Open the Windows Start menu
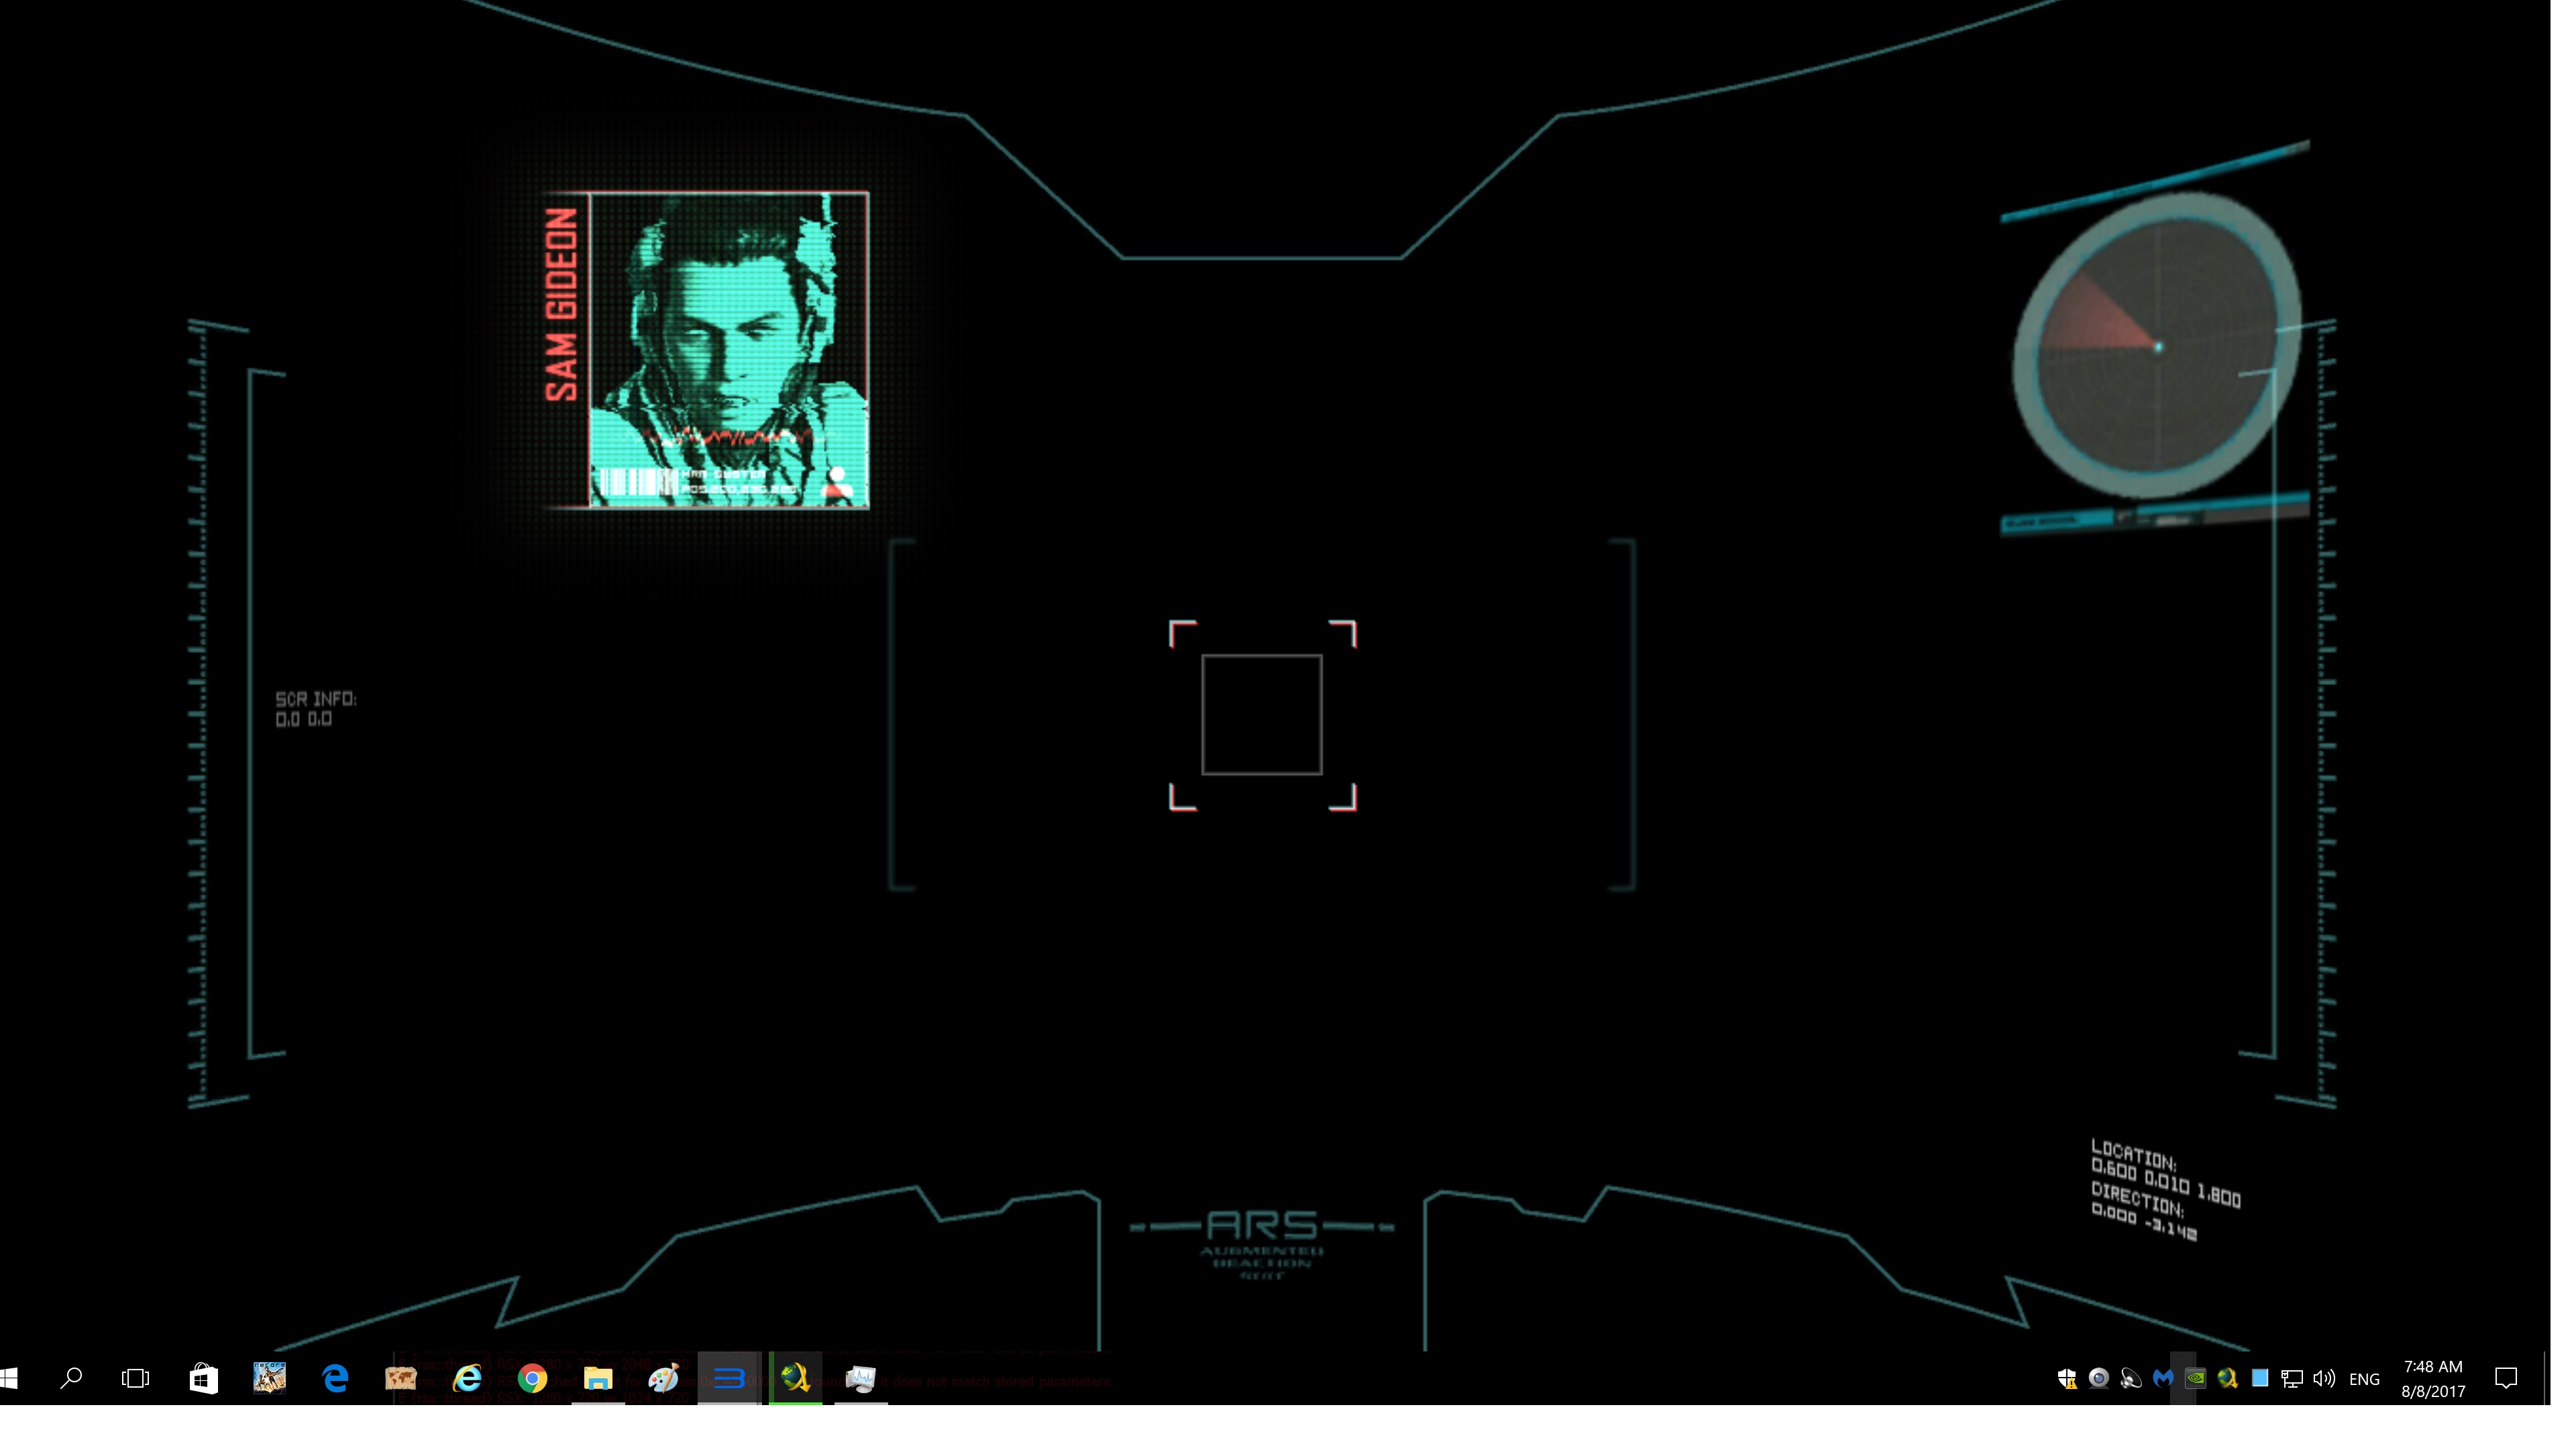This screenshot has width=2576, height=1448. [x=8, y=1378]
